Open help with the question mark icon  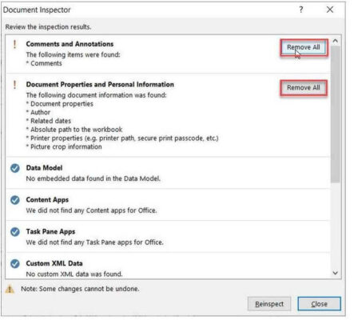point(301,10)
